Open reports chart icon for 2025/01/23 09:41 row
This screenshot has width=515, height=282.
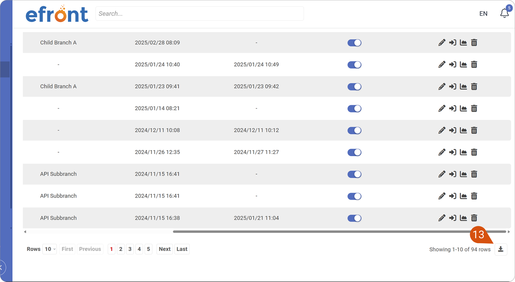[463, 86]
